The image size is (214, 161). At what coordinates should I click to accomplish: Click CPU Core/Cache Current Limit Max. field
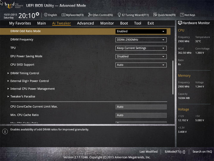(x=141, y=107)
